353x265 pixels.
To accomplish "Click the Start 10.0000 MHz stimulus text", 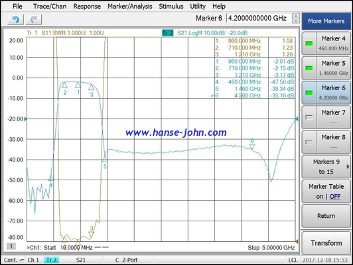I will pyautogui.click(x=68, y=248).
